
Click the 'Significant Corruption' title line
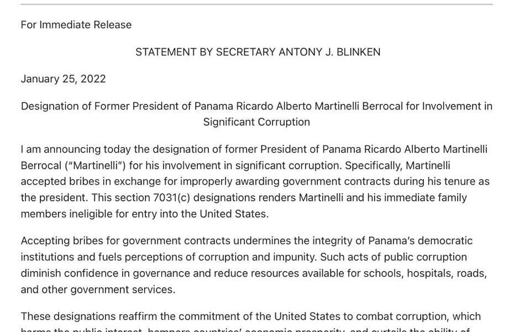point(256,122)
